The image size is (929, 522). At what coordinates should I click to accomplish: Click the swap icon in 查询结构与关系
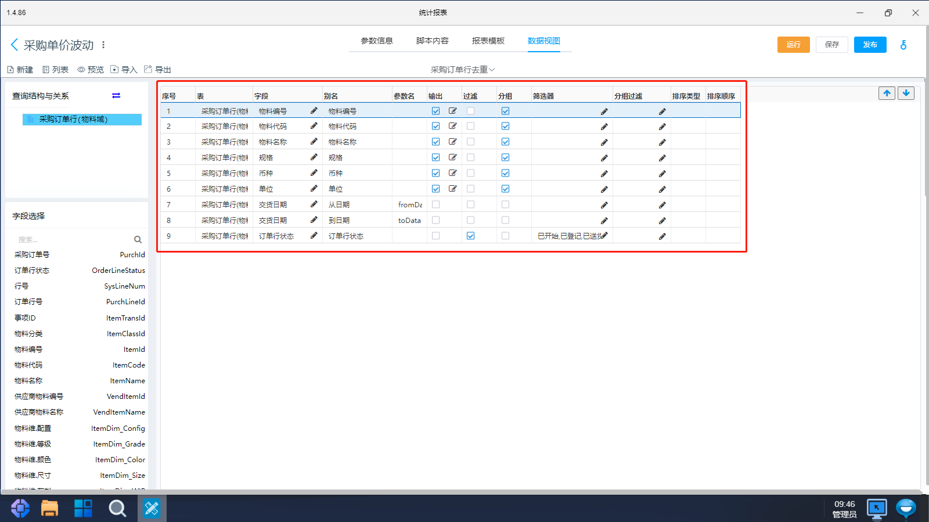point(116,96)
